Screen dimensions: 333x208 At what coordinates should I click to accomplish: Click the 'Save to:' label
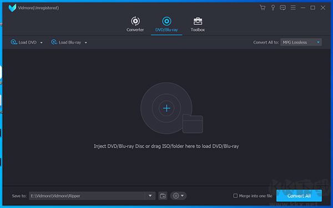[19, 196]
